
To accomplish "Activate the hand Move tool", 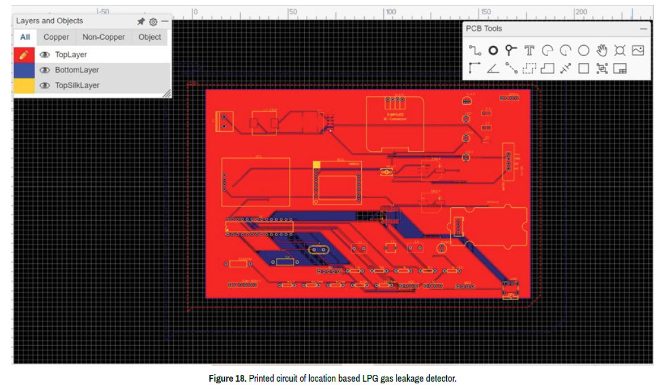I will pyautogui.click(x=602, y=50).
